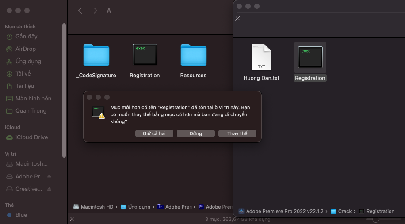Click Registration in the right window path bar
The image size is (405, 224).
[377, 211]
